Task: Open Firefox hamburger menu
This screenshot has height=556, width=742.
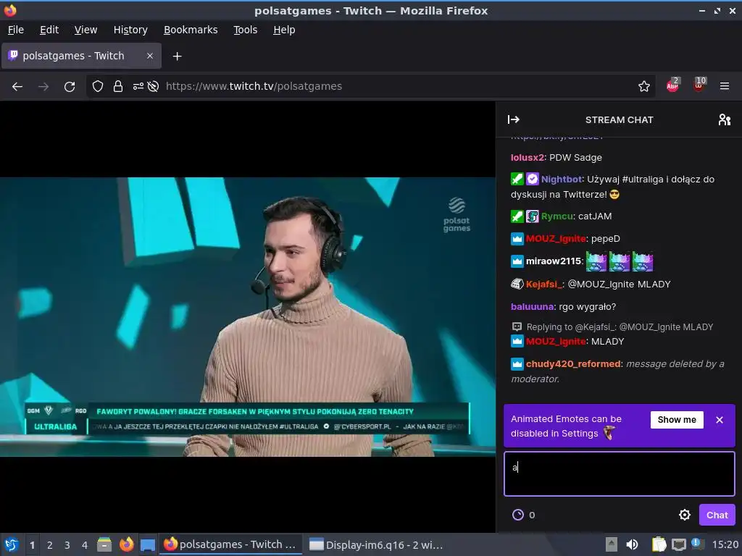Action: point(724,87)
